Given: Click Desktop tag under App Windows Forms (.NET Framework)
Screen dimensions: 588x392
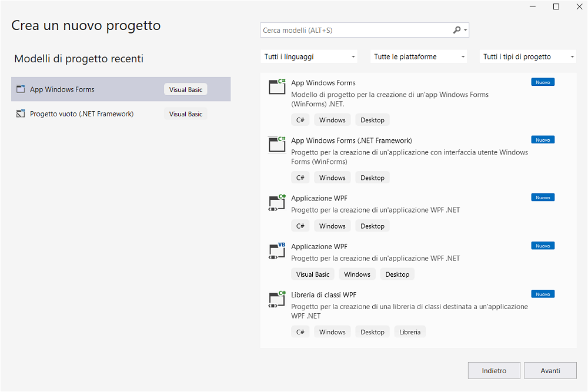Looking at the screenshot, I should coord(372,177).
